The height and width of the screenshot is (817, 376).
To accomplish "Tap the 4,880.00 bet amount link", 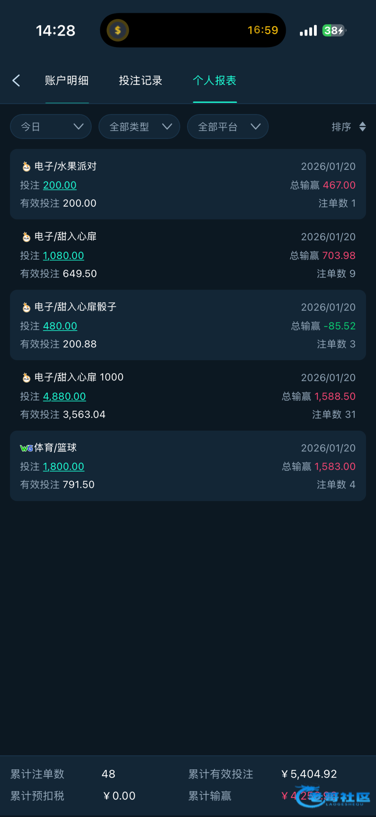I will (64, 397).
